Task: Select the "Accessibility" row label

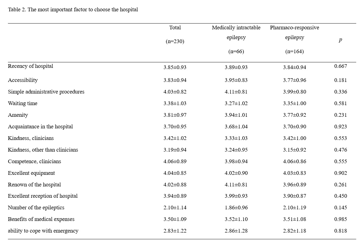Action: pyautogui.click(x=23, y=80)
